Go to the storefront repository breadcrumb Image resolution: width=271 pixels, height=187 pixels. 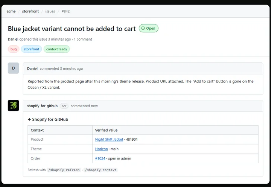point(30,11)
